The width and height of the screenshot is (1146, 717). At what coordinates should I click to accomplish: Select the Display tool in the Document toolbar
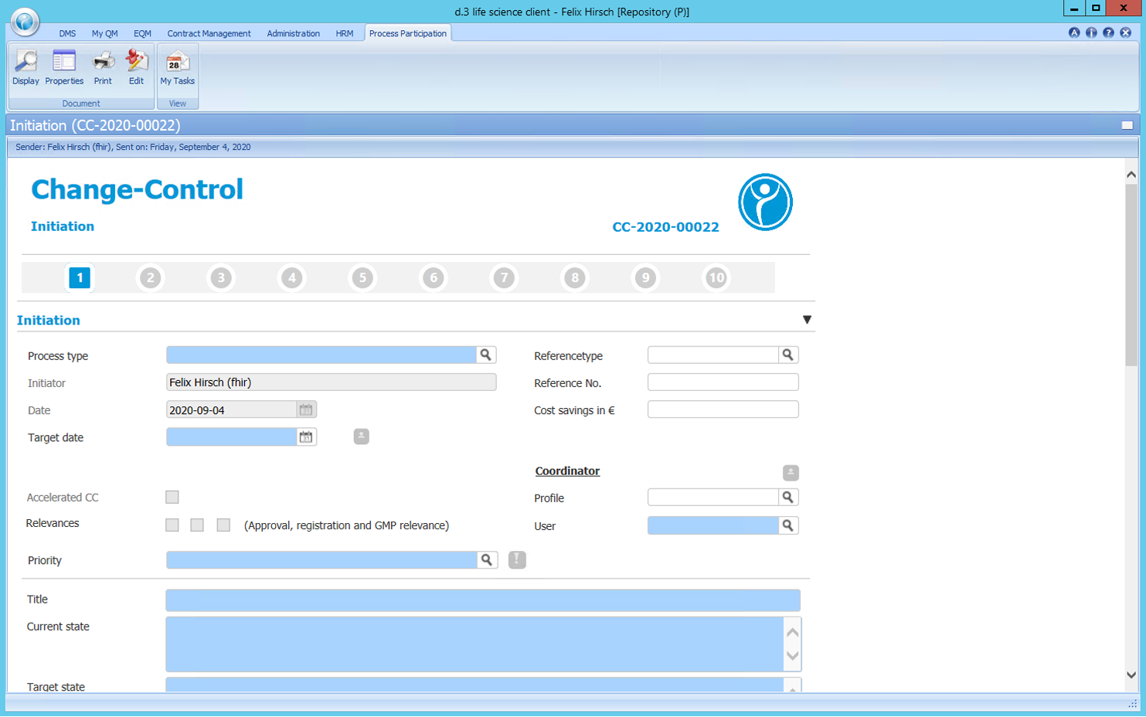[x=26, y=66]
